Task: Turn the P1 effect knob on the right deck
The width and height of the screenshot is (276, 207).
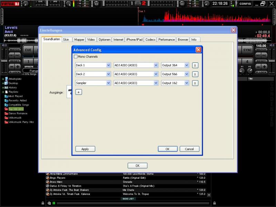Action: 242,71
